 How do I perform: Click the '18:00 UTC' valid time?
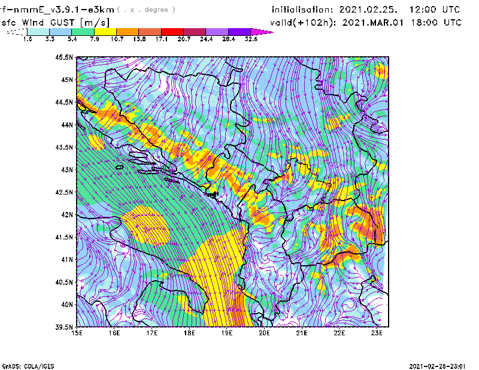pyautogui.click(x=436, y=23)
